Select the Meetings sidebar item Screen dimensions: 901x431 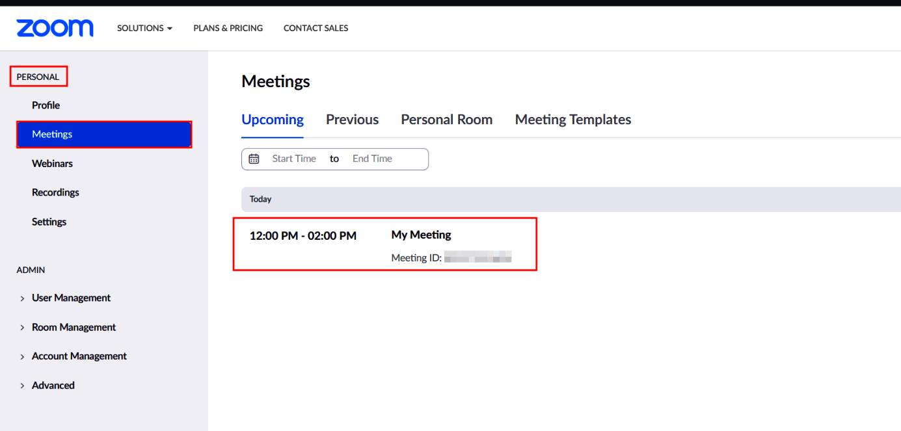point(52,134)
